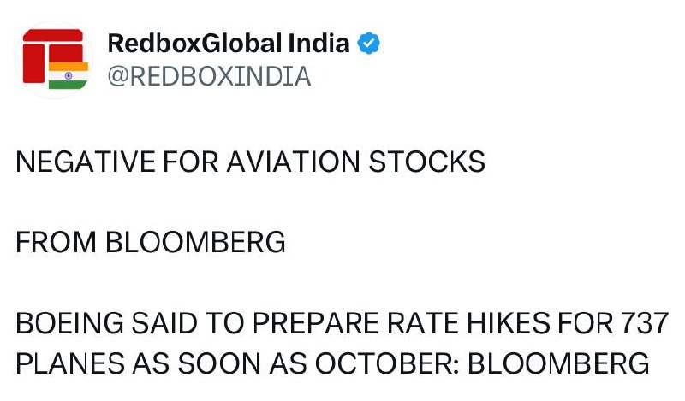Screen dimensions: 685x401
Task: Click the RedboxGlobal India profile avatar
Action: pos(55,58)
